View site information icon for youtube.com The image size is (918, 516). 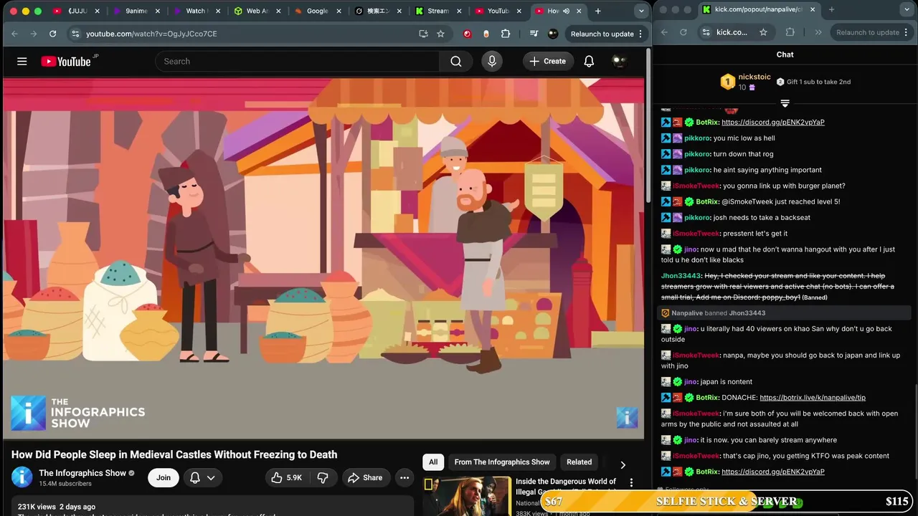click(75, 34)
